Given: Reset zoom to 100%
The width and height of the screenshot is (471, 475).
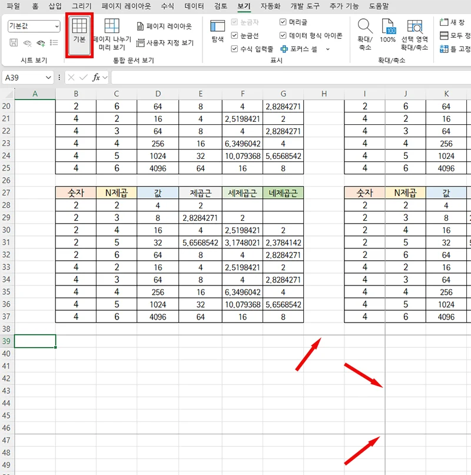Looking at the screenshot, I should coord(387,31).
